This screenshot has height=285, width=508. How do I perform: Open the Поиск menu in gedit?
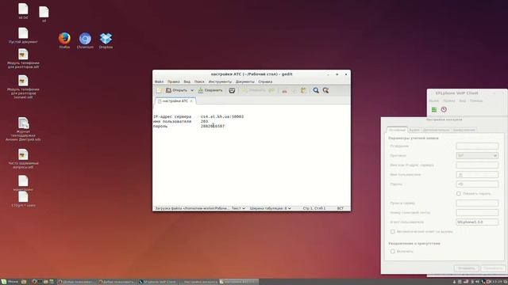(x=199, y=82)
